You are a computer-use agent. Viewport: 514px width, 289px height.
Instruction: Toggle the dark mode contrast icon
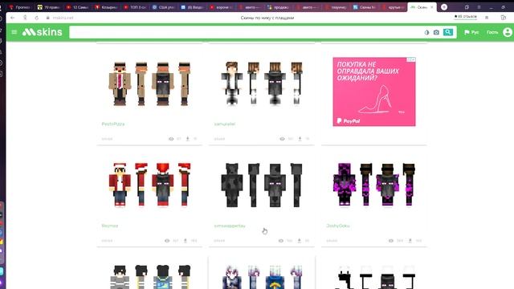(426, 32)
